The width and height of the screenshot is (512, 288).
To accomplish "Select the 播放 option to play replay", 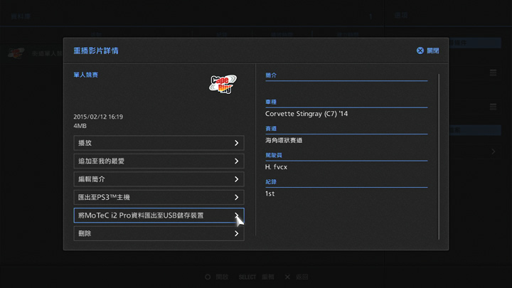I will coord(159,143).
